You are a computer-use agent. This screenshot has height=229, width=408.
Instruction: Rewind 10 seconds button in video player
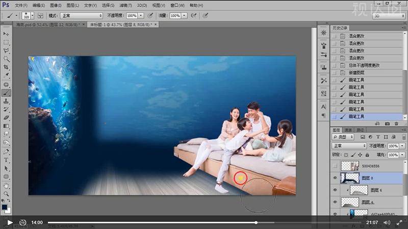[23, 222]
